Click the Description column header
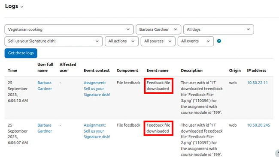The image size is (279, 157). [191, 71]
